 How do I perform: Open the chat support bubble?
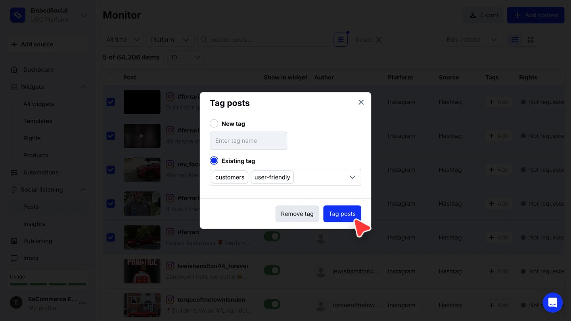pos(553,303)
